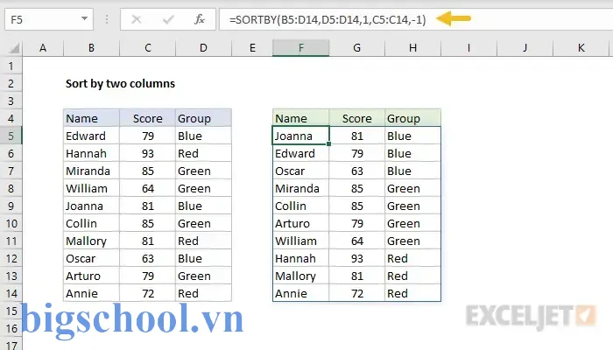Select the Joanna cell in left table
613x350 pixels.
tap(91, 206)
